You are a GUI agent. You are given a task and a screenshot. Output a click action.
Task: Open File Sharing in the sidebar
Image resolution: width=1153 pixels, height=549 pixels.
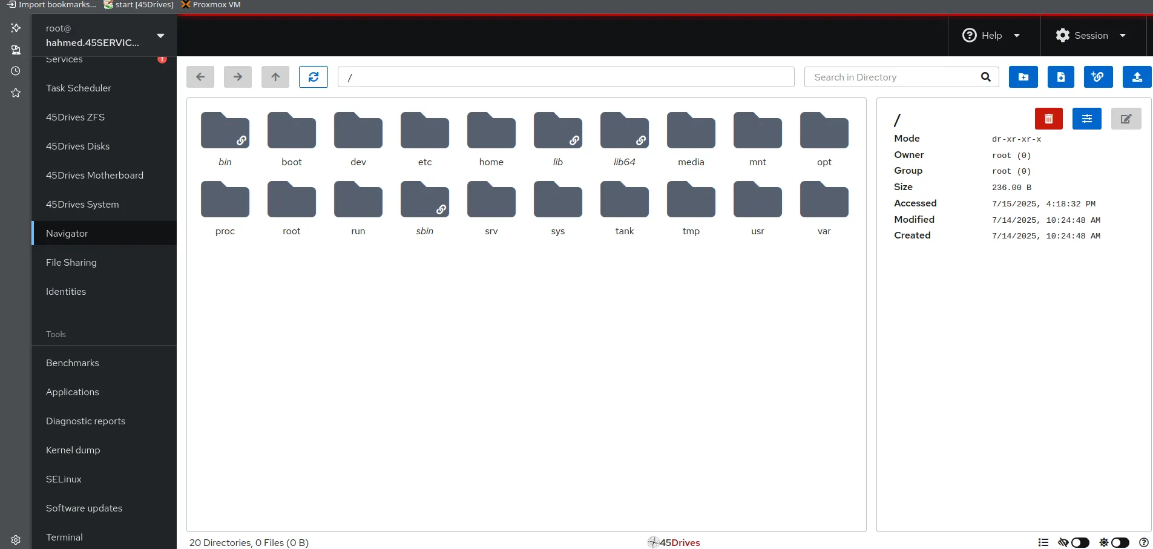click(71, 262)
